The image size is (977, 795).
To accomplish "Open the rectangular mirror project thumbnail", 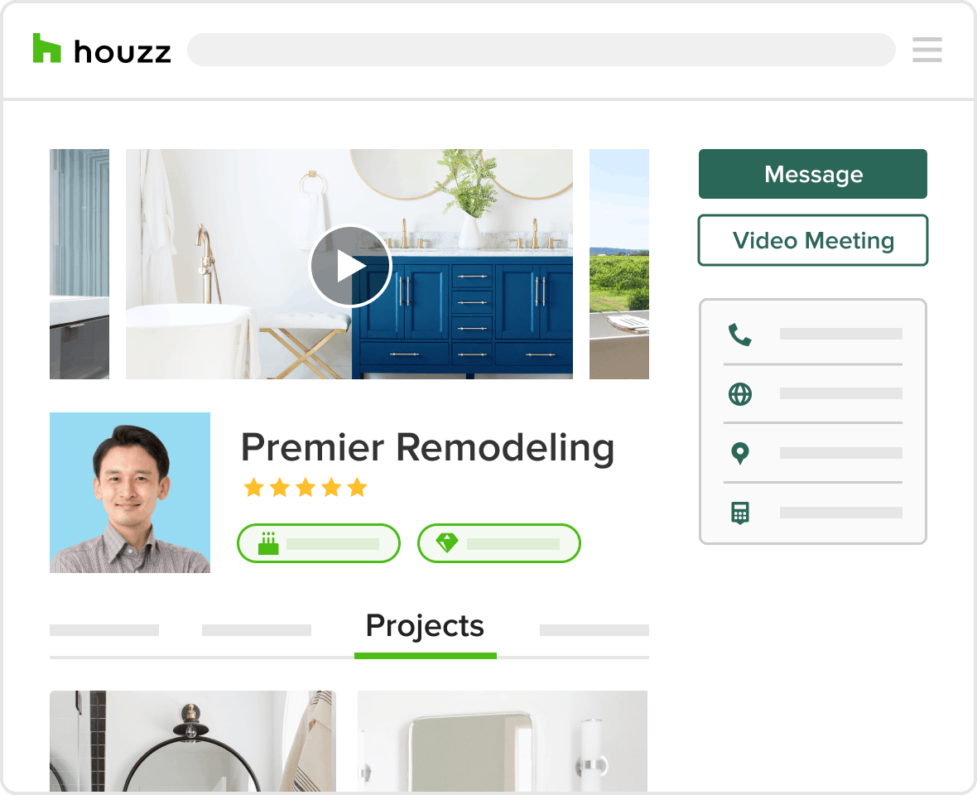I will pos(503,741).
